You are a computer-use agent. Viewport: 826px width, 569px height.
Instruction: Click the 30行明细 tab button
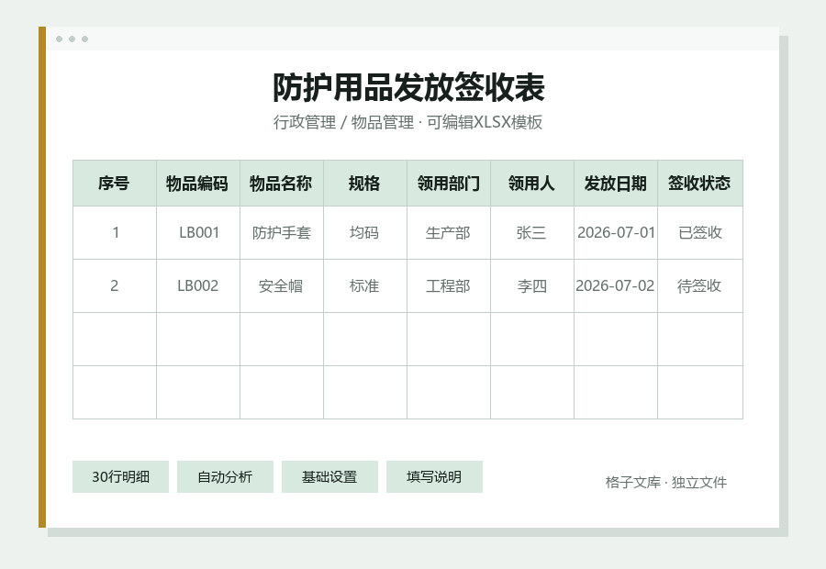point(120,477)
